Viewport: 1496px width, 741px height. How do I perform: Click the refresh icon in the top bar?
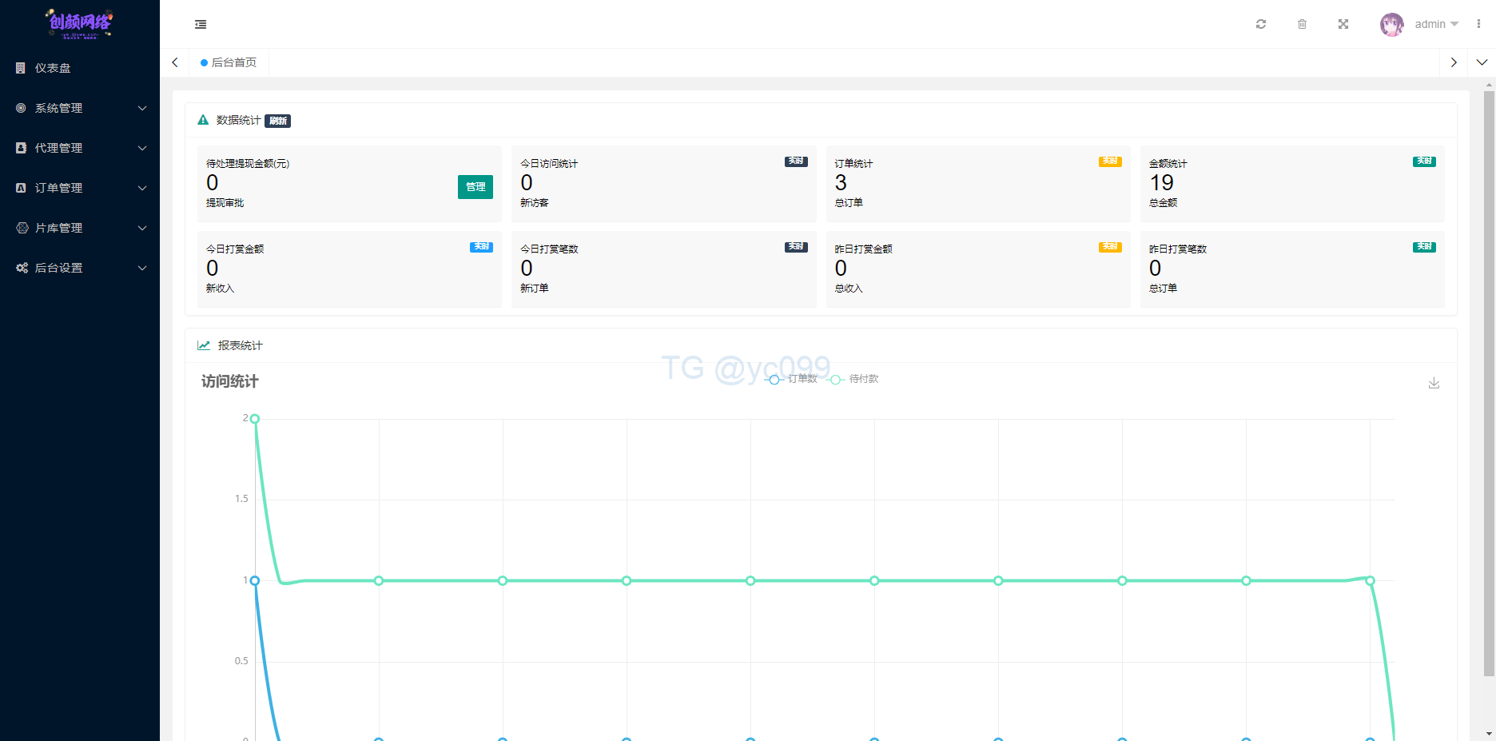point(1261,24)
